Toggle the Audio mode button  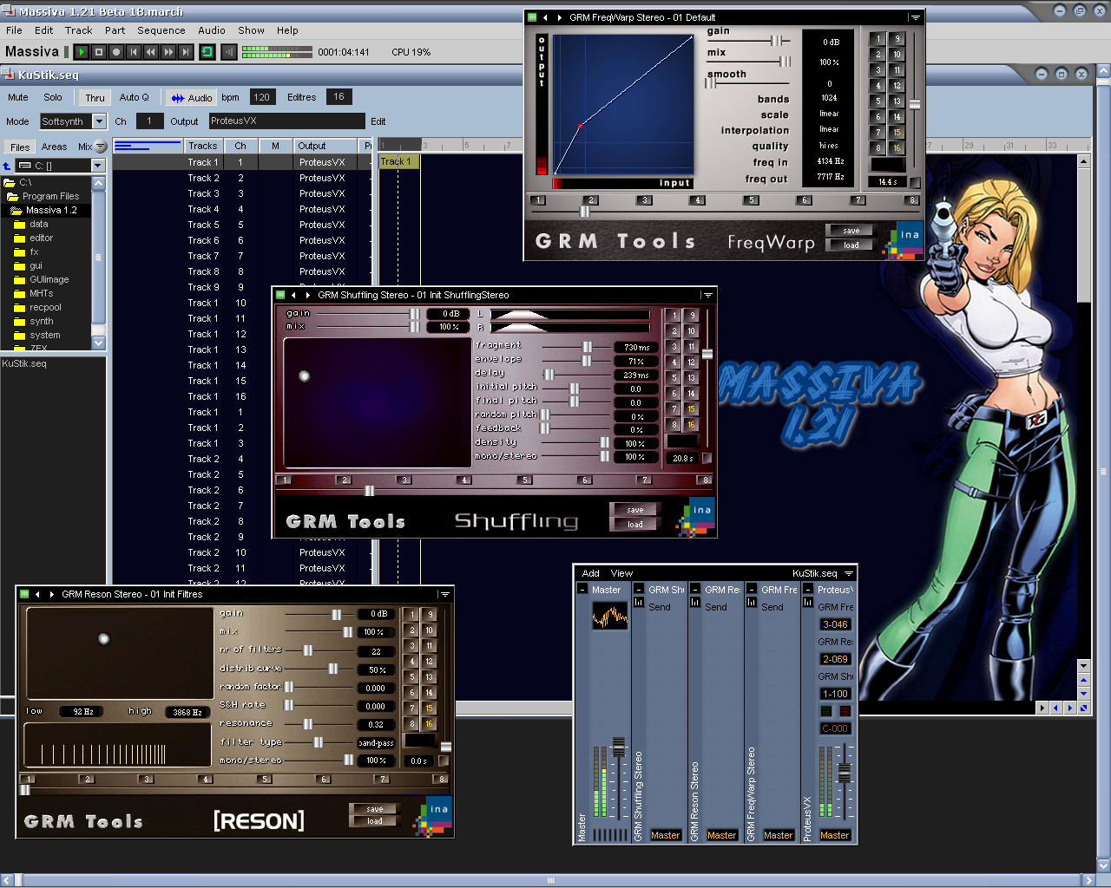191,98
